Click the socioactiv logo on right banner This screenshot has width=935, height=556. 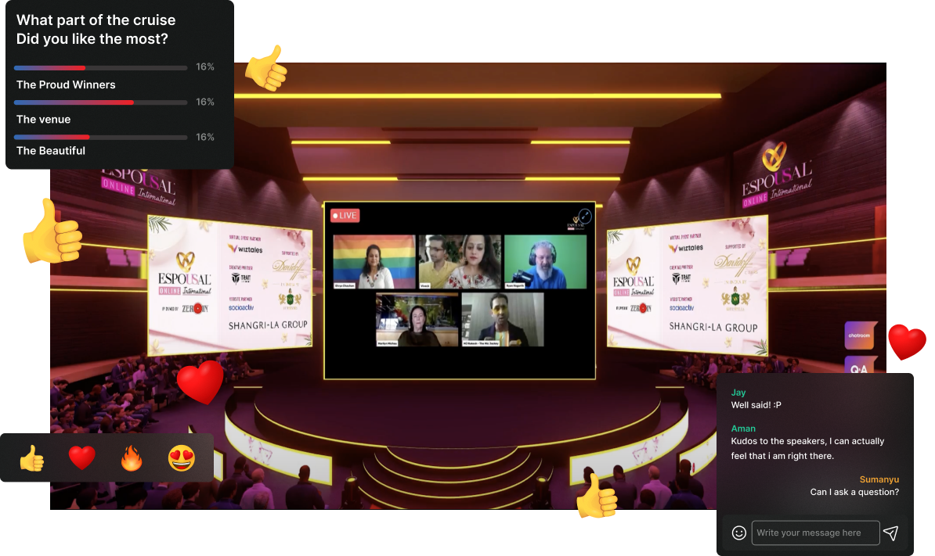point(681,308)
